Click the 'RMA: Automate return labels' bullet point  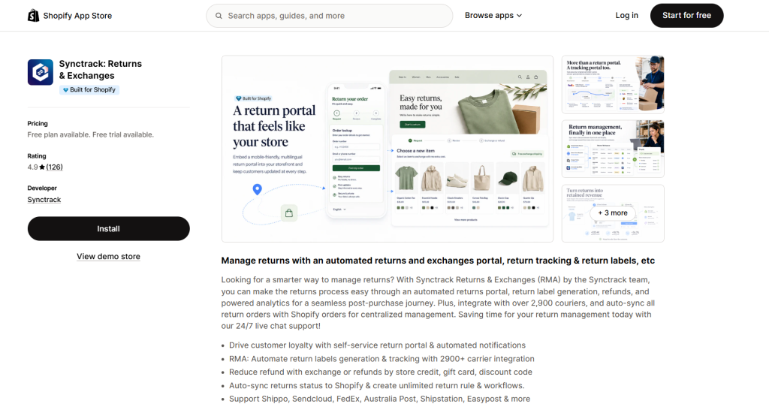[x=381, y=359]
